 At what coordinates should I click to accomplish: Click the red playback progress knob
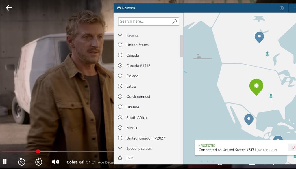[38, 151]
